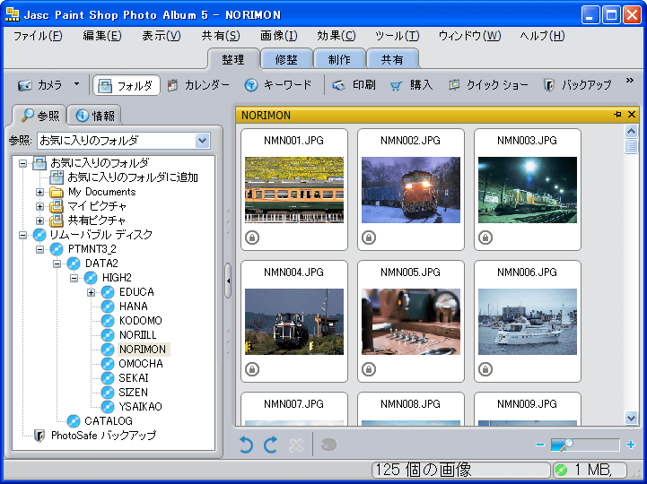Open 編集(E) menu
Screen dimensions: 647x484
102,36
